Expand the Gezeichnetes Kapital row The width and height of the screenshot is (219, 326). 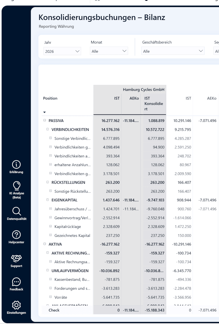coord(50,235)
